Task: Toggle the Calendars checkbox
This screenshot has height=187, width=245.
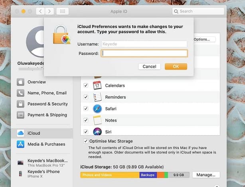Action: [x=86, y=86]
